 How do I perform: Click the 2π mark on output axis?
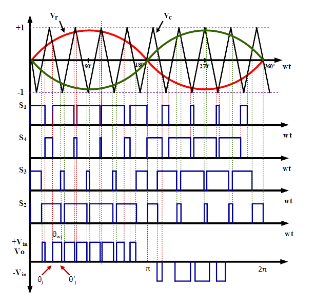[x=262, y=269]
